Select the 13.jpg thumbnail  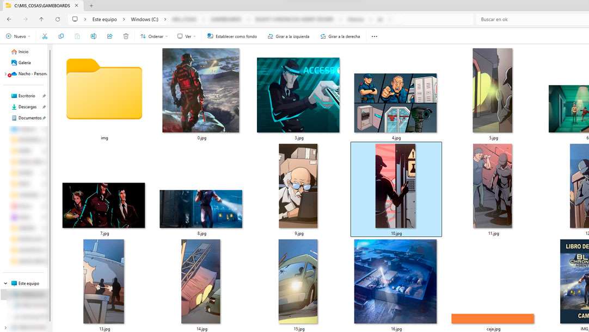click(x=103, y=281)
